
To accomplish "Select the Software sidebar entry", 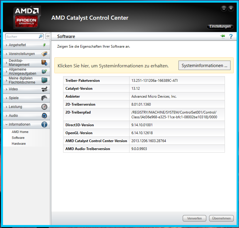I will (x=18, y=138).
